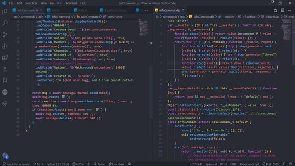The image size is (295, 166).
Task: Click 'src' in left editor breadcrumb
Action: coord(15,17)
